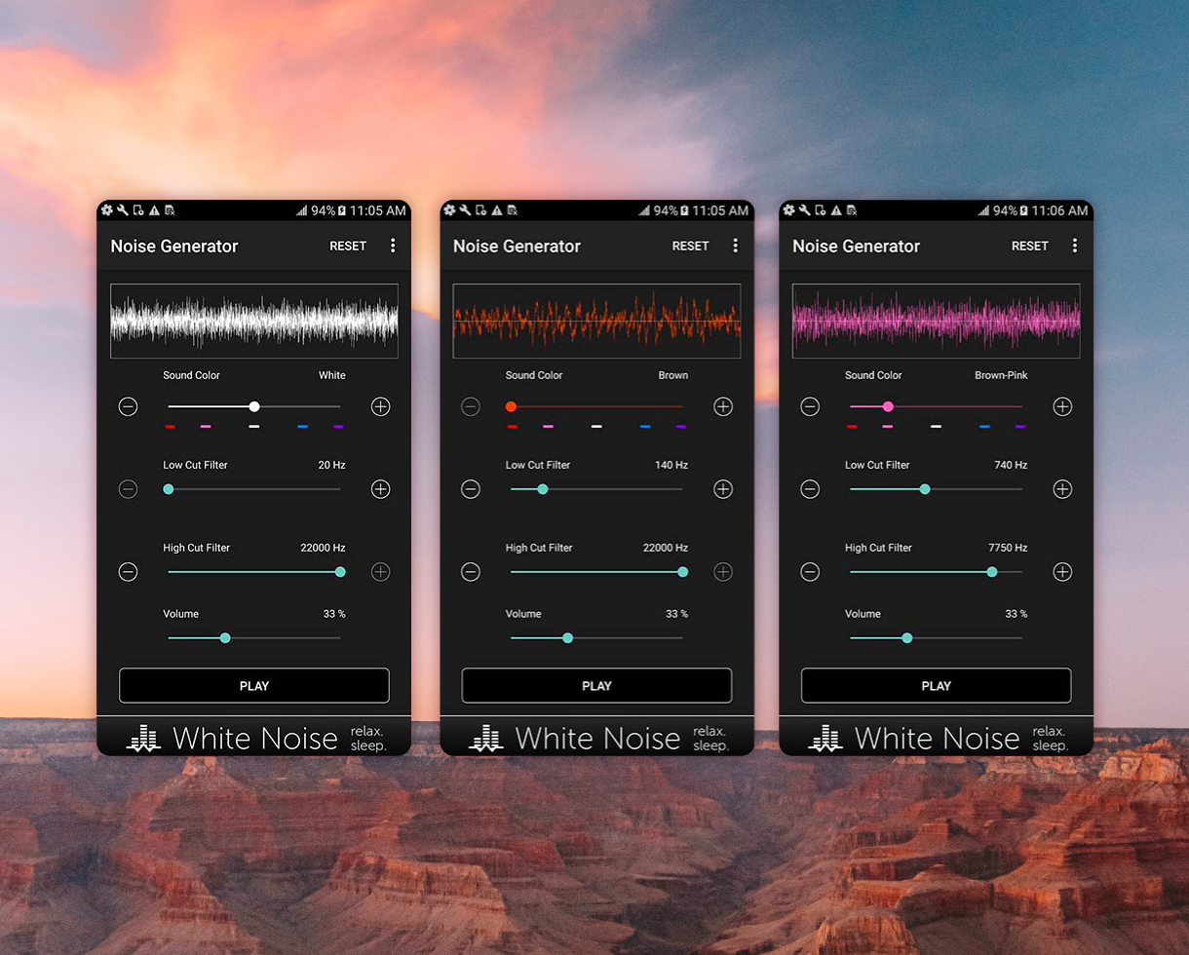Select the purple color marker on orange-waveform screen
This screenshot has width=1189, height=955.
681,427
